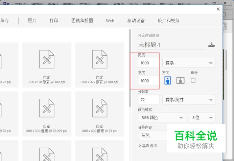Switch to the 图稿和插图 tab
Image resolution: width=234 pixels, height=161 pixels.
point(82,20)
